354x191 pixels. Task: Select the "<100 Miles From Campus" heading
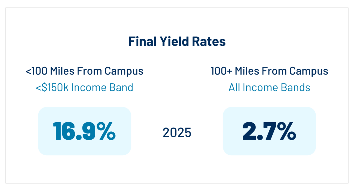(84, 71)
